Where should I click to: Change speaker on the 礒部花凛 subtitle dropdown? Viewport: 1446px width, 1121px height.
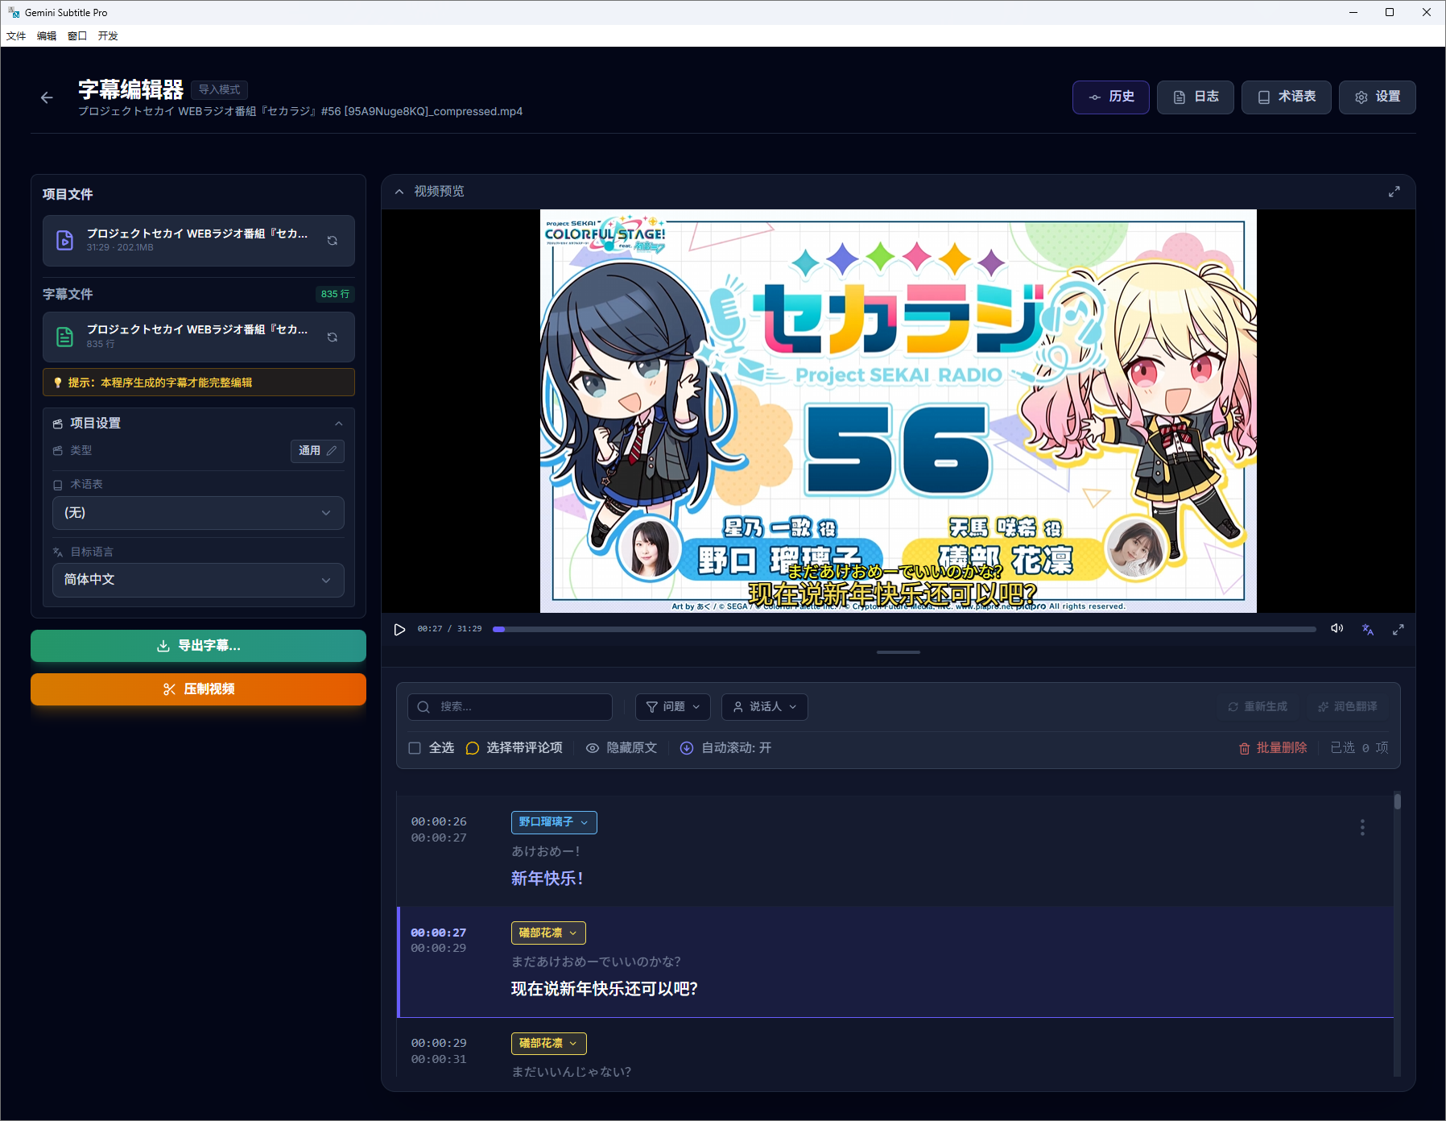point(548,933)
